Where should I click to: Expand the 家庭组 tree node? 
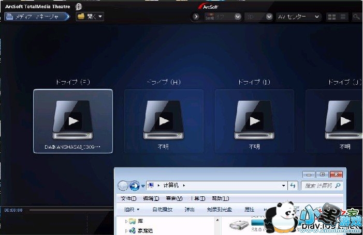[x=126, y=231]
